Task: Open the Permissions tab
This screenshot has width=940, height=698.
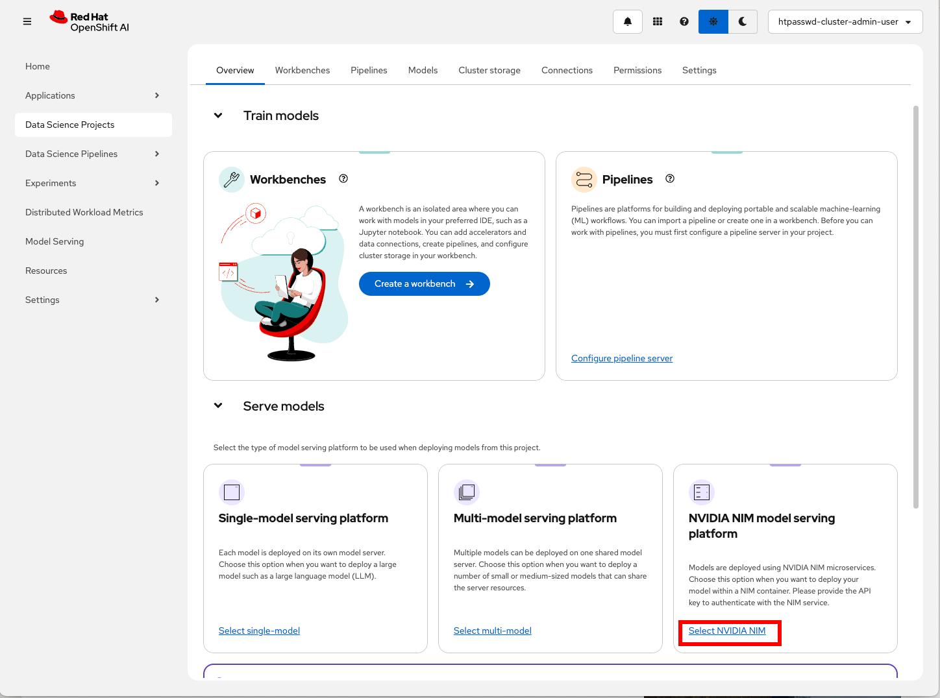Action: click(x=637, y=70)
